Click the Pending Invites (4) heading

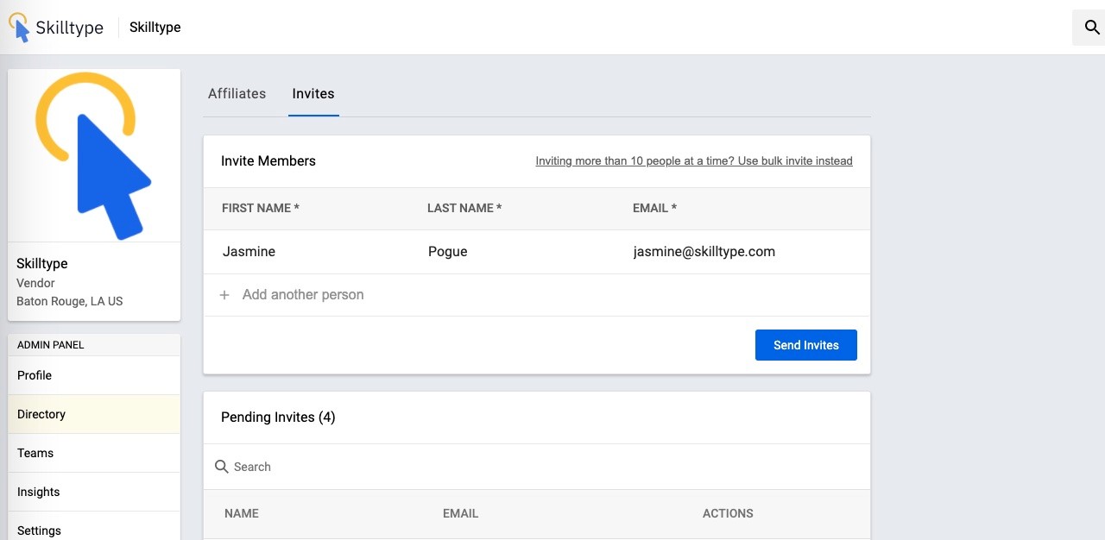(278, 418)
